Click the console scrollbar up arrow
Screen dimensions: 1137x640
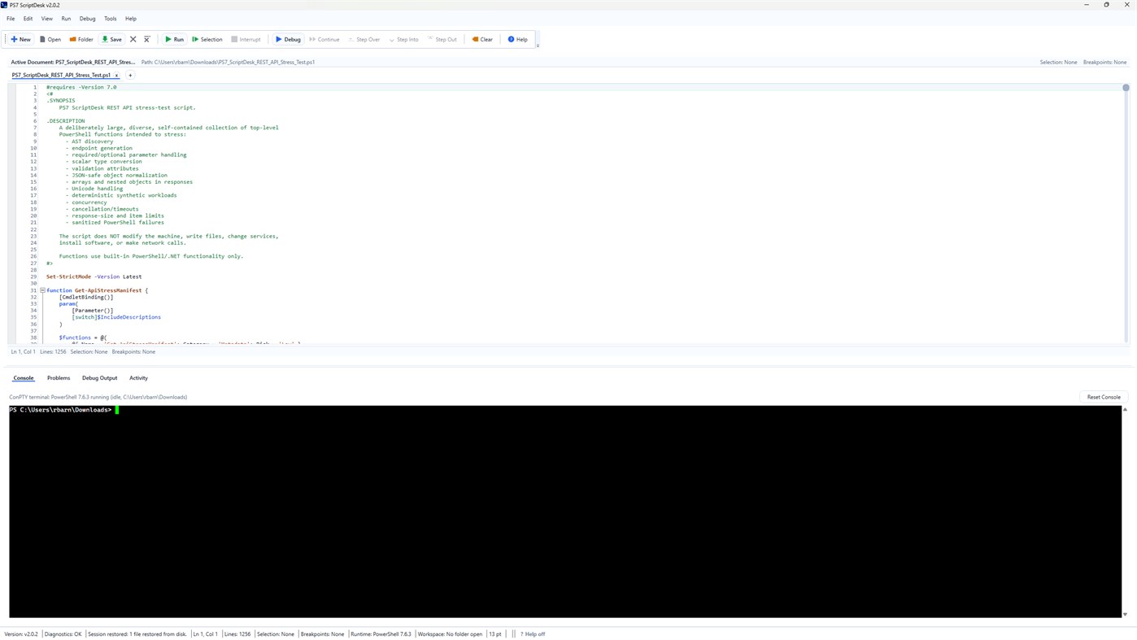tap(1125, 409)
